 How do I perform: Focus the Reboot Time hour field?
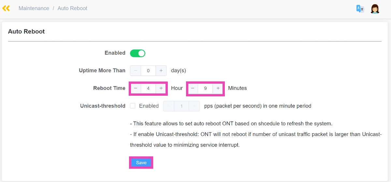pyautogui.click(x=148, y=88)
